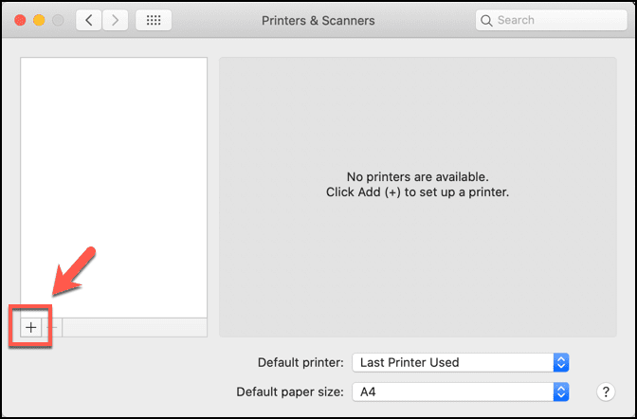
Task: Go forward using the right chevron
Action: 115,20
